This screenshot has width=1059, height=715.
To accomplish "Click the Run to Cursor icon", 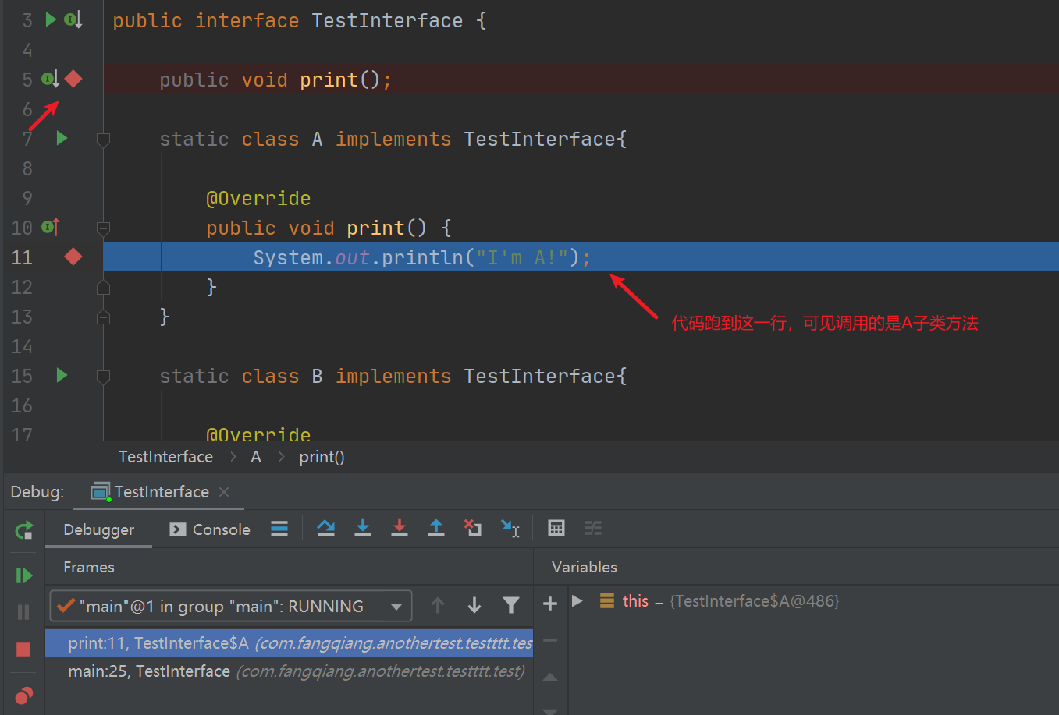I will tap(510, 529).
